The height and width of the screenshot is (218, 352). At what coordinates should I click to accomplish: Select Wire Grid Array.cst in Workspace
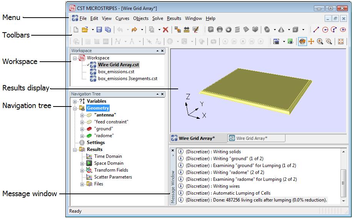coord(118,65)
